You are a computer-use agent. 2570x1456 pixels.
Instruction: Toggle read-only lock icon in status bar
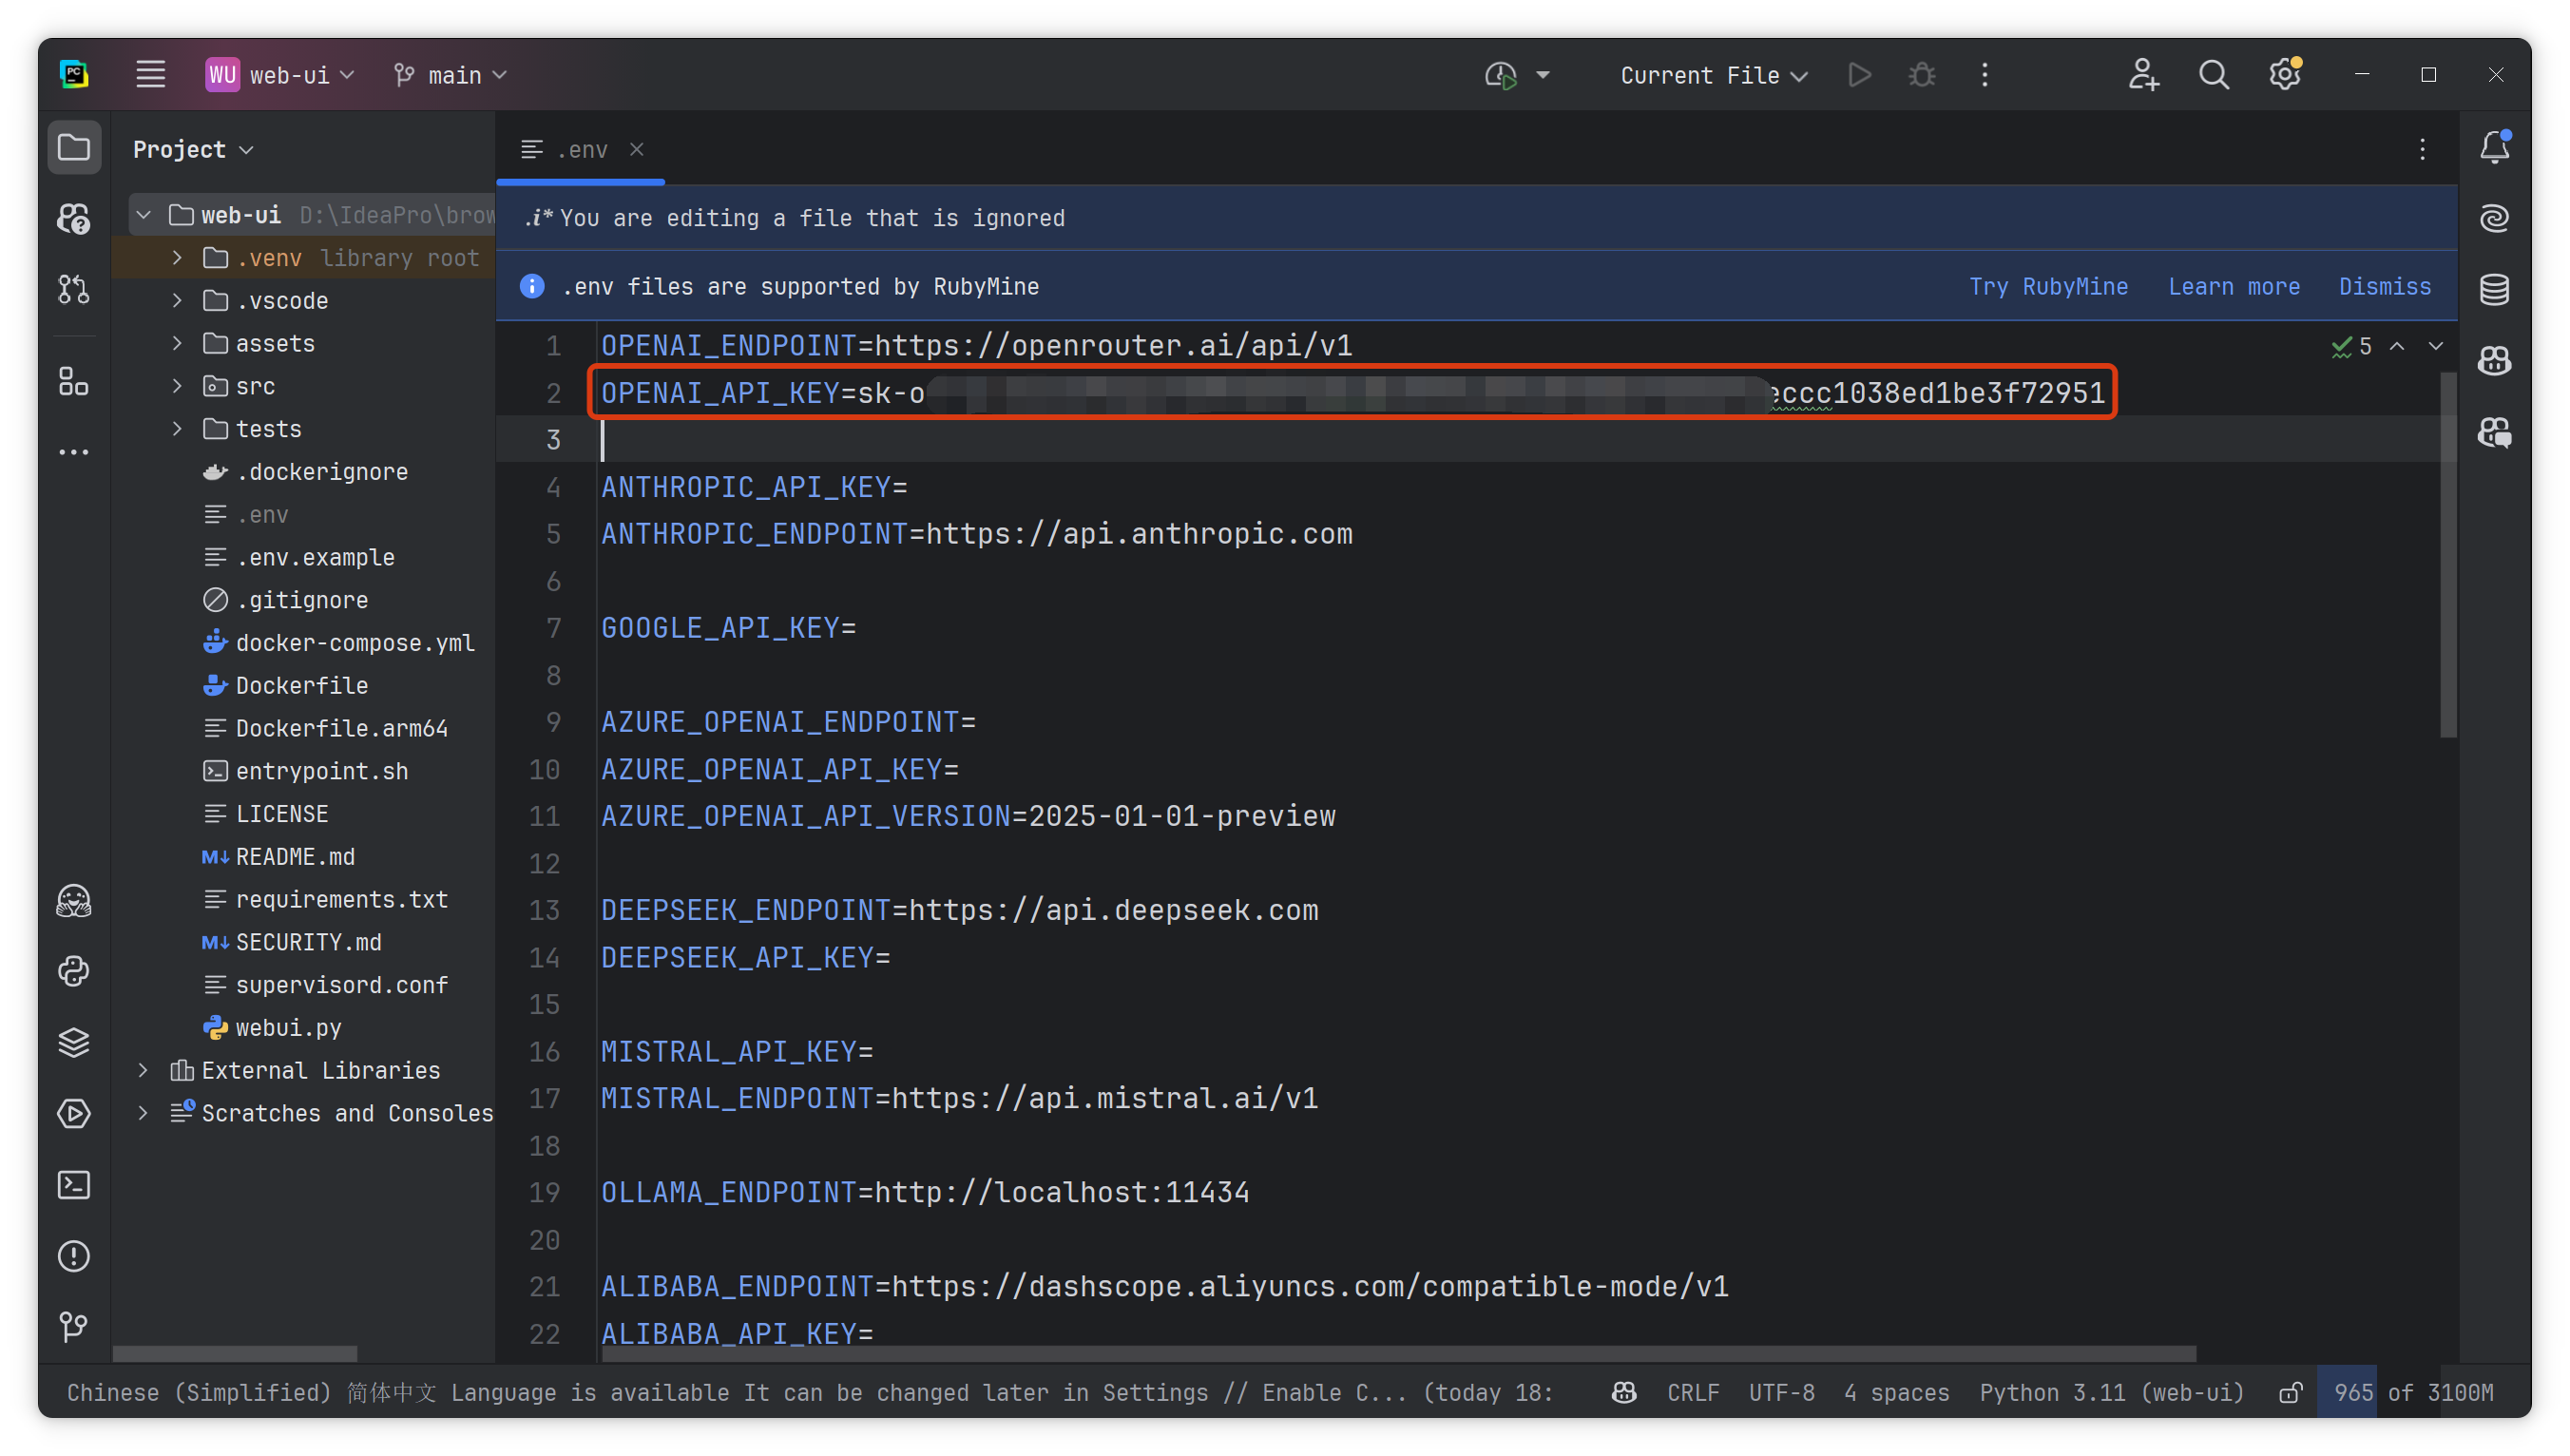tap(2290, 1392)
